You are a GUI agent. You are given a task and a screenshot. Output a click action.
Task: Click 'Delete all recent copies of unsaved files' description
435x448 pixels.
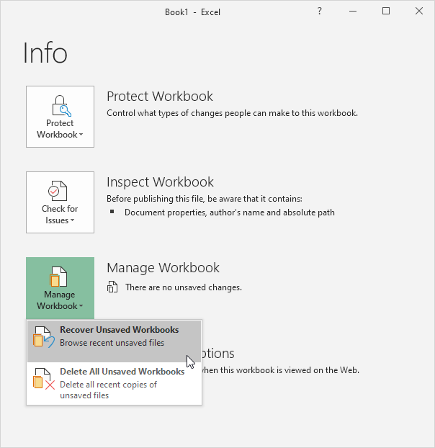[108, 390]
